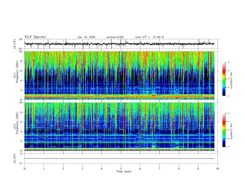The width and height of the screenshot is (245, 189).
Task: Click the "5" tick on ch.3(V) axis
Action: tap(22, 153)
